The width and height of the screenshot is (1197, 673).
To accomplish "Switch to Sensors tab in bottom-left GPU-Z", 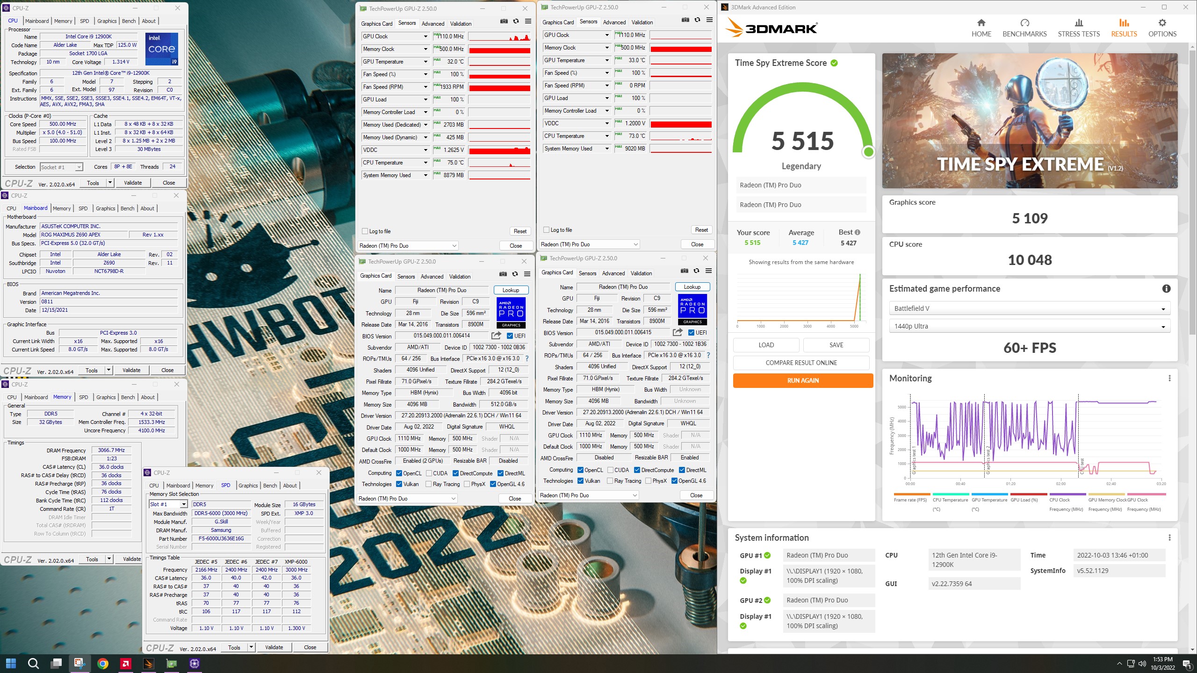I will click(x=406, y=277).
